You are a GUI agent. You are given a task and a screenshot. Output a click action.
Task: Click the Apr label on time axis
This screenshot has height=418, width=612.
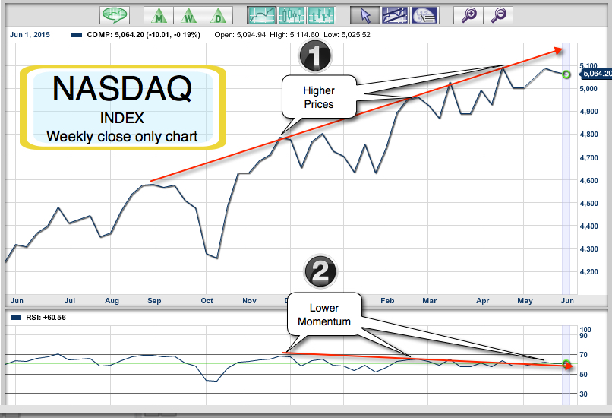click(482, 301)
